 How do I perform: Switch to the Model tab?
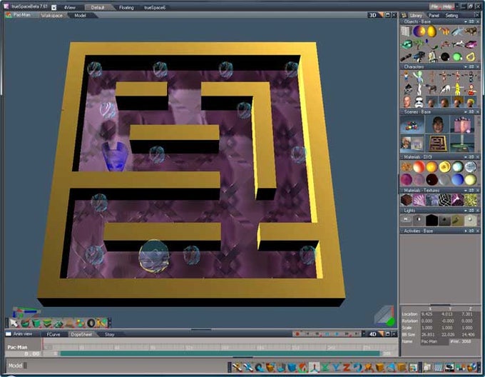coord(80,16)
